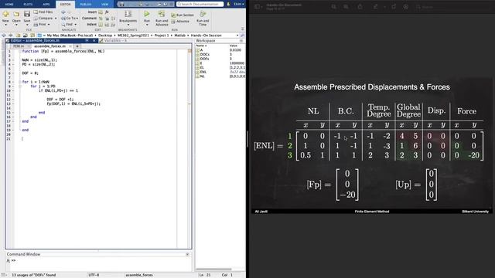Switch to the HOME ribbon tab
Image resolution: width=495 pixels, height=278 pixels.
[x=9, y=4]
